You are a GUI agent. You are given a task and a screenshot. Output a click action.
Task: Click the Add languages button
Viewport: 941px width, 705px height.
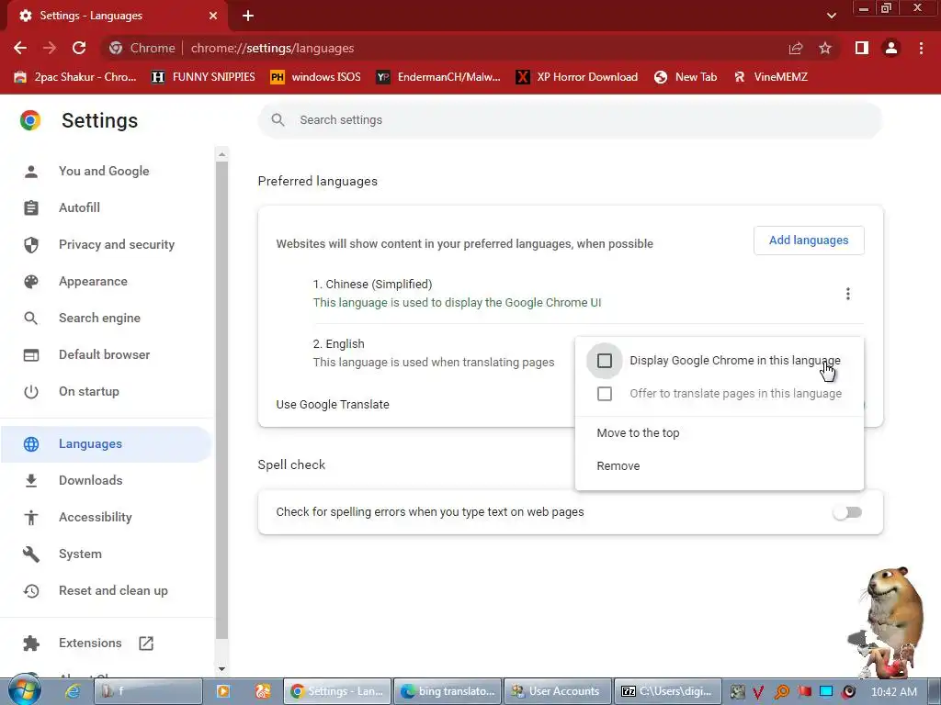[x=809, y=241]
